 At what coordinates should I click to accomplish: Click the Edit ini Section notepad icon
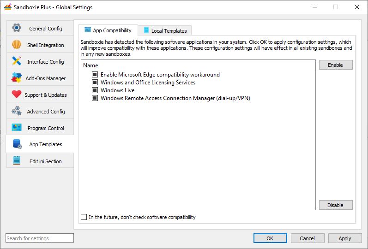[17, 160]
